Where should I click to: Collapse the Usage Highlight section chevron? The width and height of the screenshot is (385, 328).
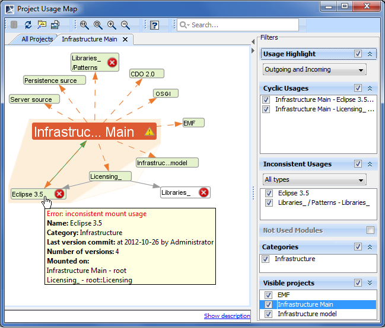[370, 54]
